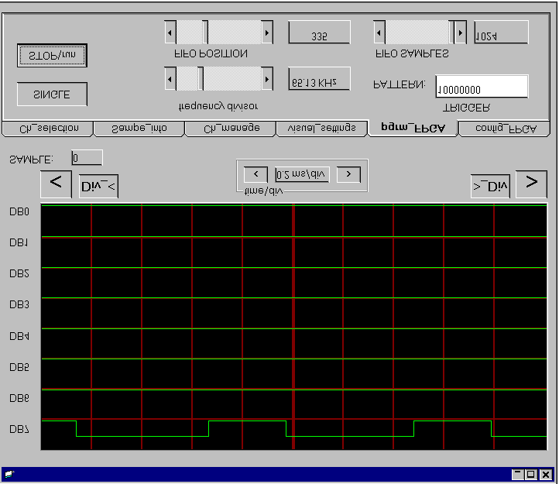Click the large right arrow button
Image resolution: width=559 pixels, height=484 pixels.
(x=531, y=184)
